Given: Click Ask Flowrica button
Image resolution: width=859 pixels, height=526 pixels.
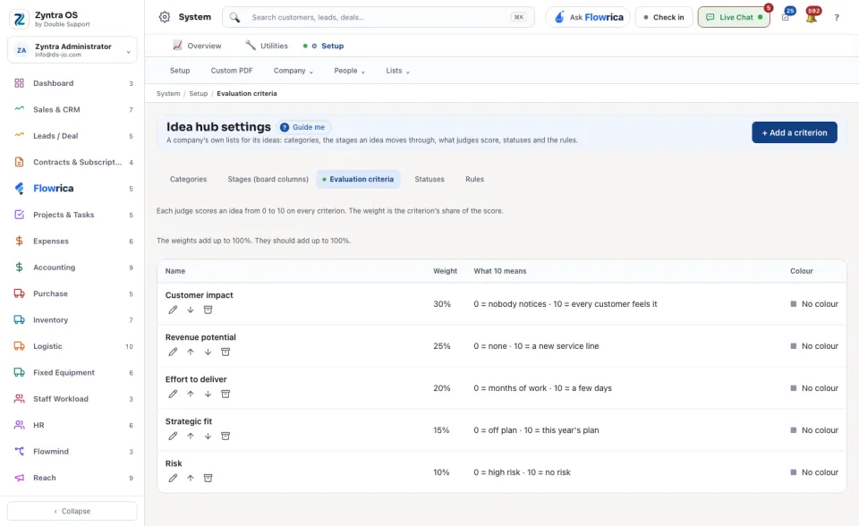Looking at the screenshot, I should [588, 17].
